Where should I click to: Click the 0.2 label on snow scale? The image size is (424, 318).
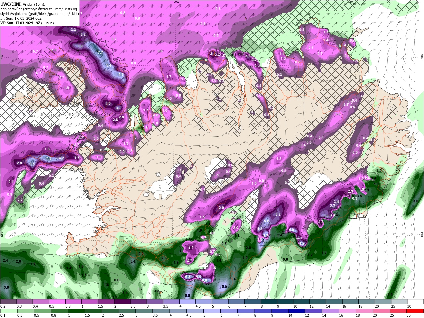[3, 306]
